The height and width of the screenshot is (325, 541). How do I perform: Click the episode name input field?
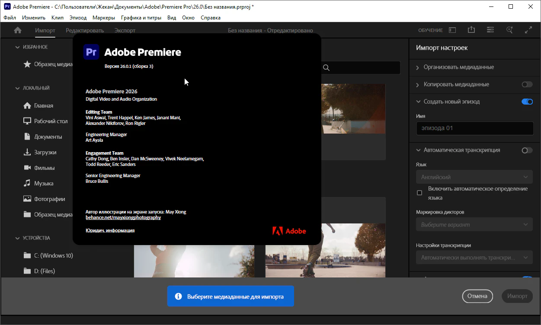(x=474, y=128)
